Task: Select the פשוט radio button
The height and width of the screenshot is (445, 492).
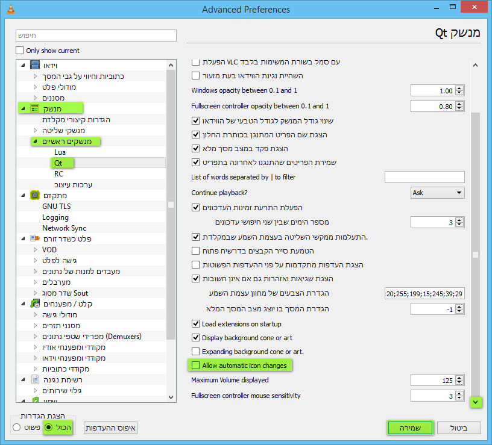Action: [17, 427]
